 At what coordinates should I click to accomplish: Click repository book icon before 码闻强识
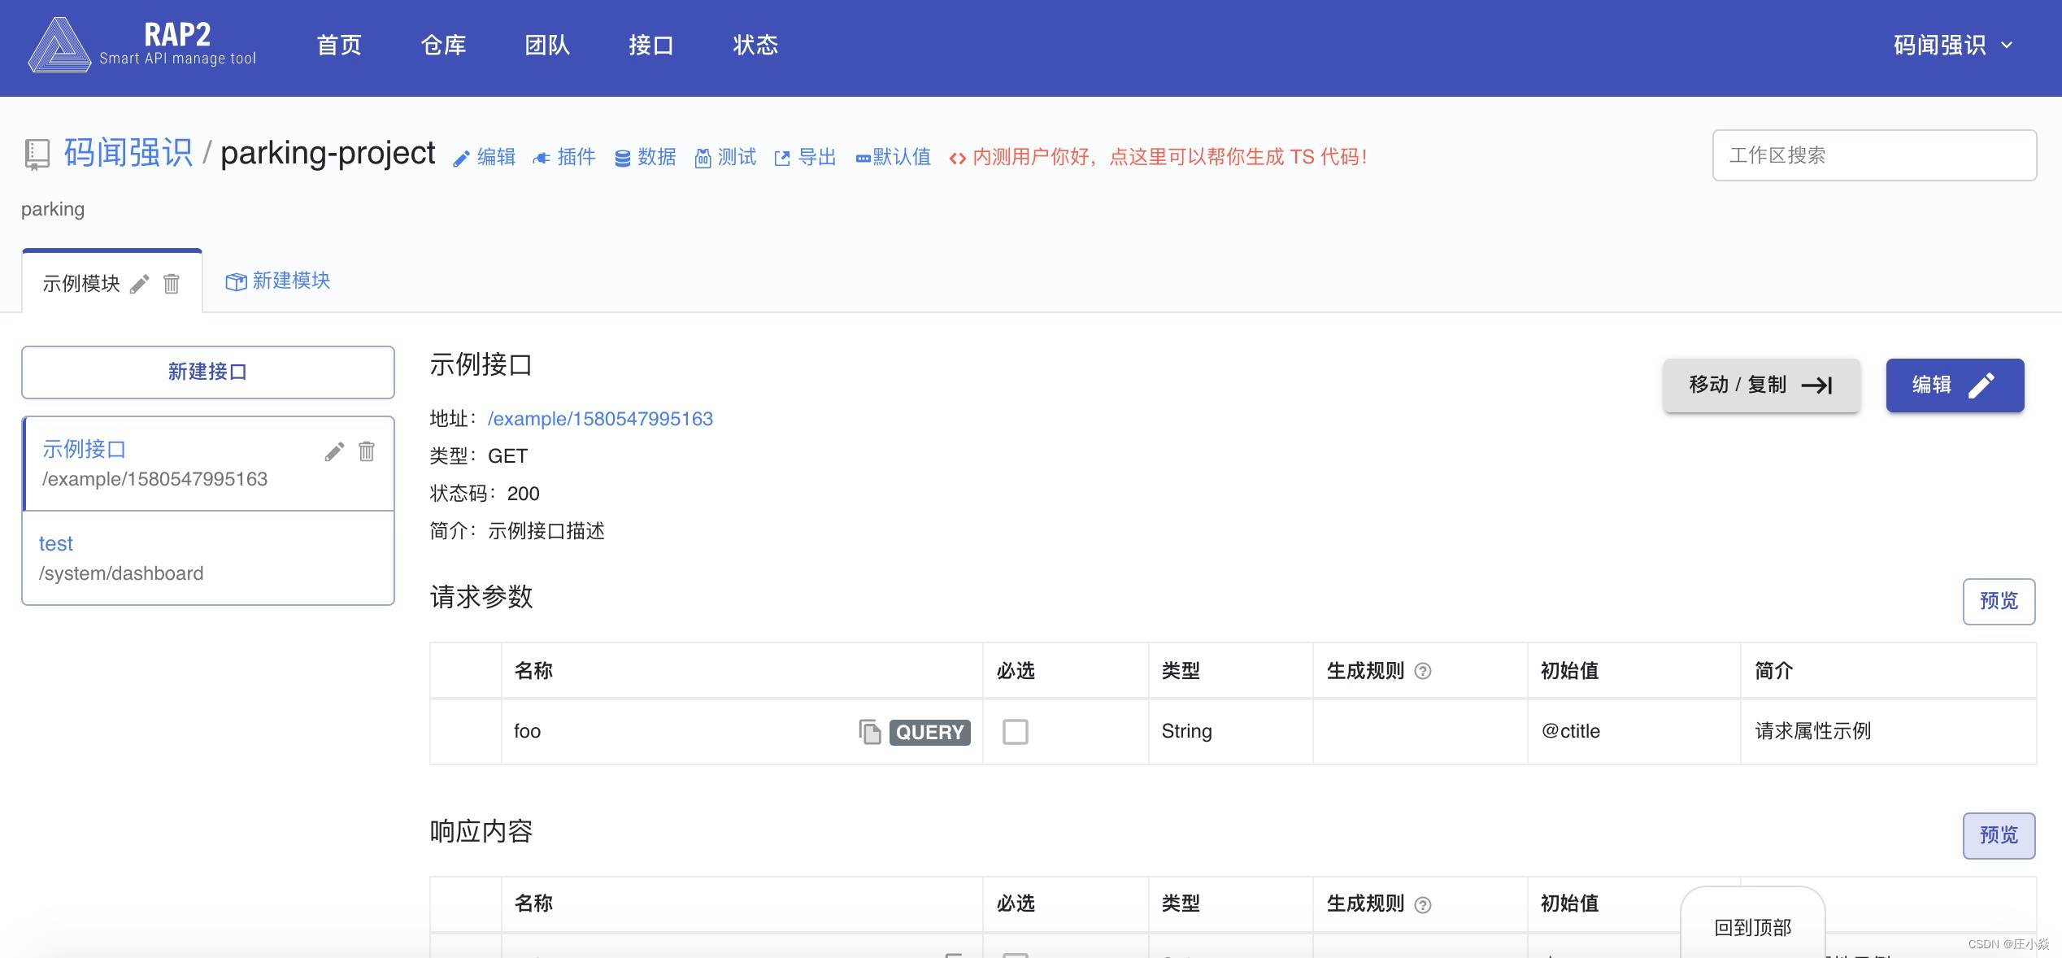click(37, 155)
